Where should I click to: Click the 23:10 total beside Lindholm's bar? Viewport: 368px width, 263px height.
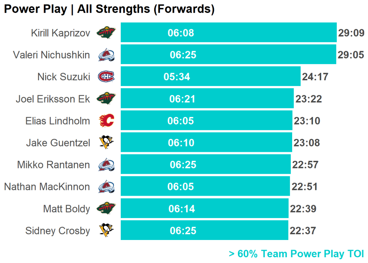click(307, 121)
